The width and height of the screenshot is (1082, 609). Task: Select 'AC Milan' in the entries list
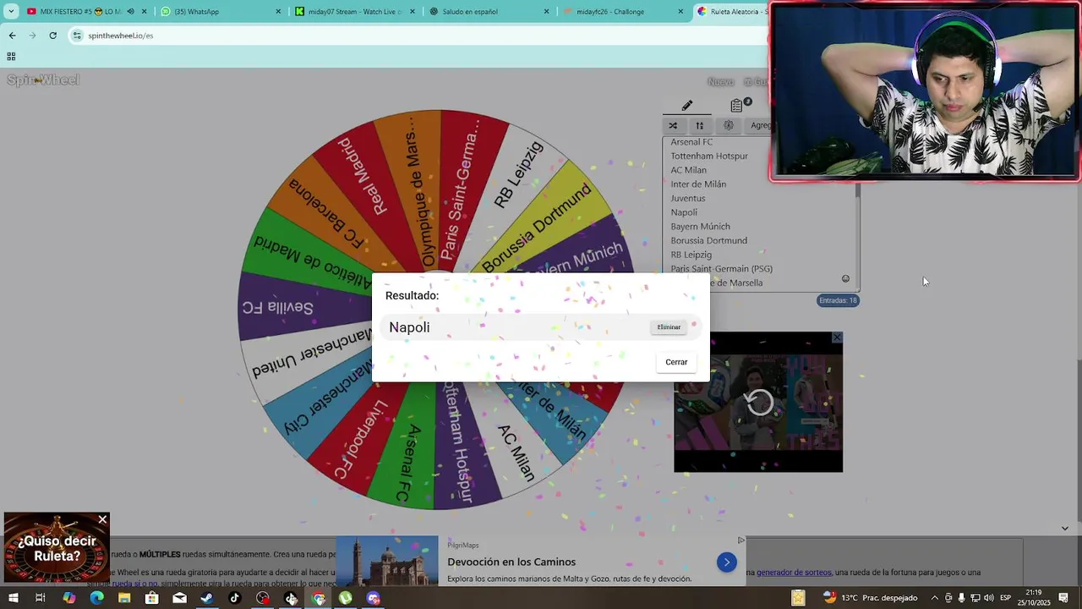(x=688, y=170)
